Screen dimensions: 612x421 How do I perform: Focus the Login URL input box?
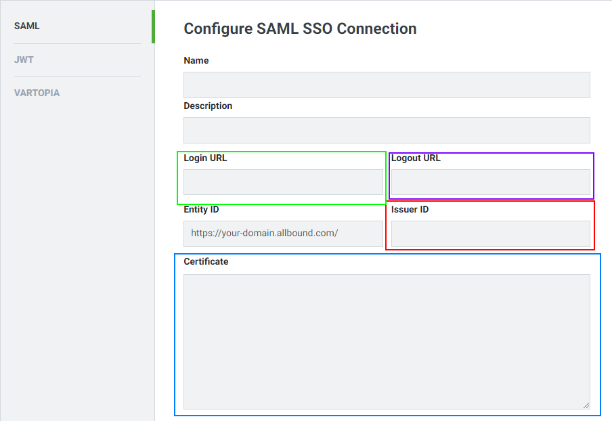tap(283, 182)
